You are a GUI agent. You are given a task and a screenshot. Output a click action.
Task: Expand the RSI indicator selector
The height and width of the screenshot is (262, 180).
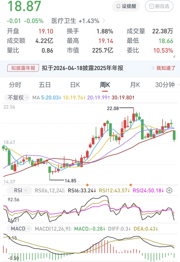(x=19, y=190)
